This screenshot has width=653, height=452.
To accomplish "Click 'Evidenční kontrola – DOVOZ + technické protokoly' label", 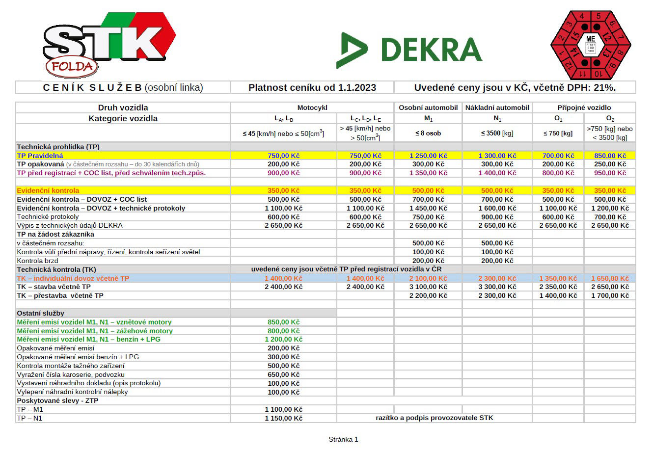I will [x=101, y=208].
